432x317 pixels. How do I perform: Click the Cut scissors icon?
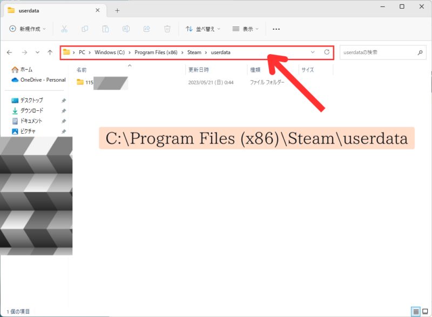click(x=64, y=29)
